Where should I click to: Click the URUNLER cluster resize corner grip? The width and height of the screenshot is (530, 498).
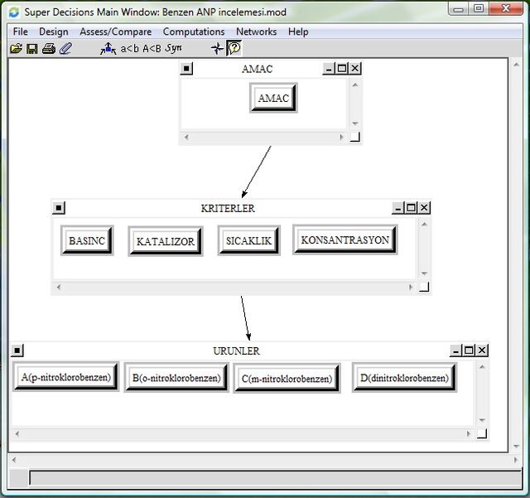482,433
